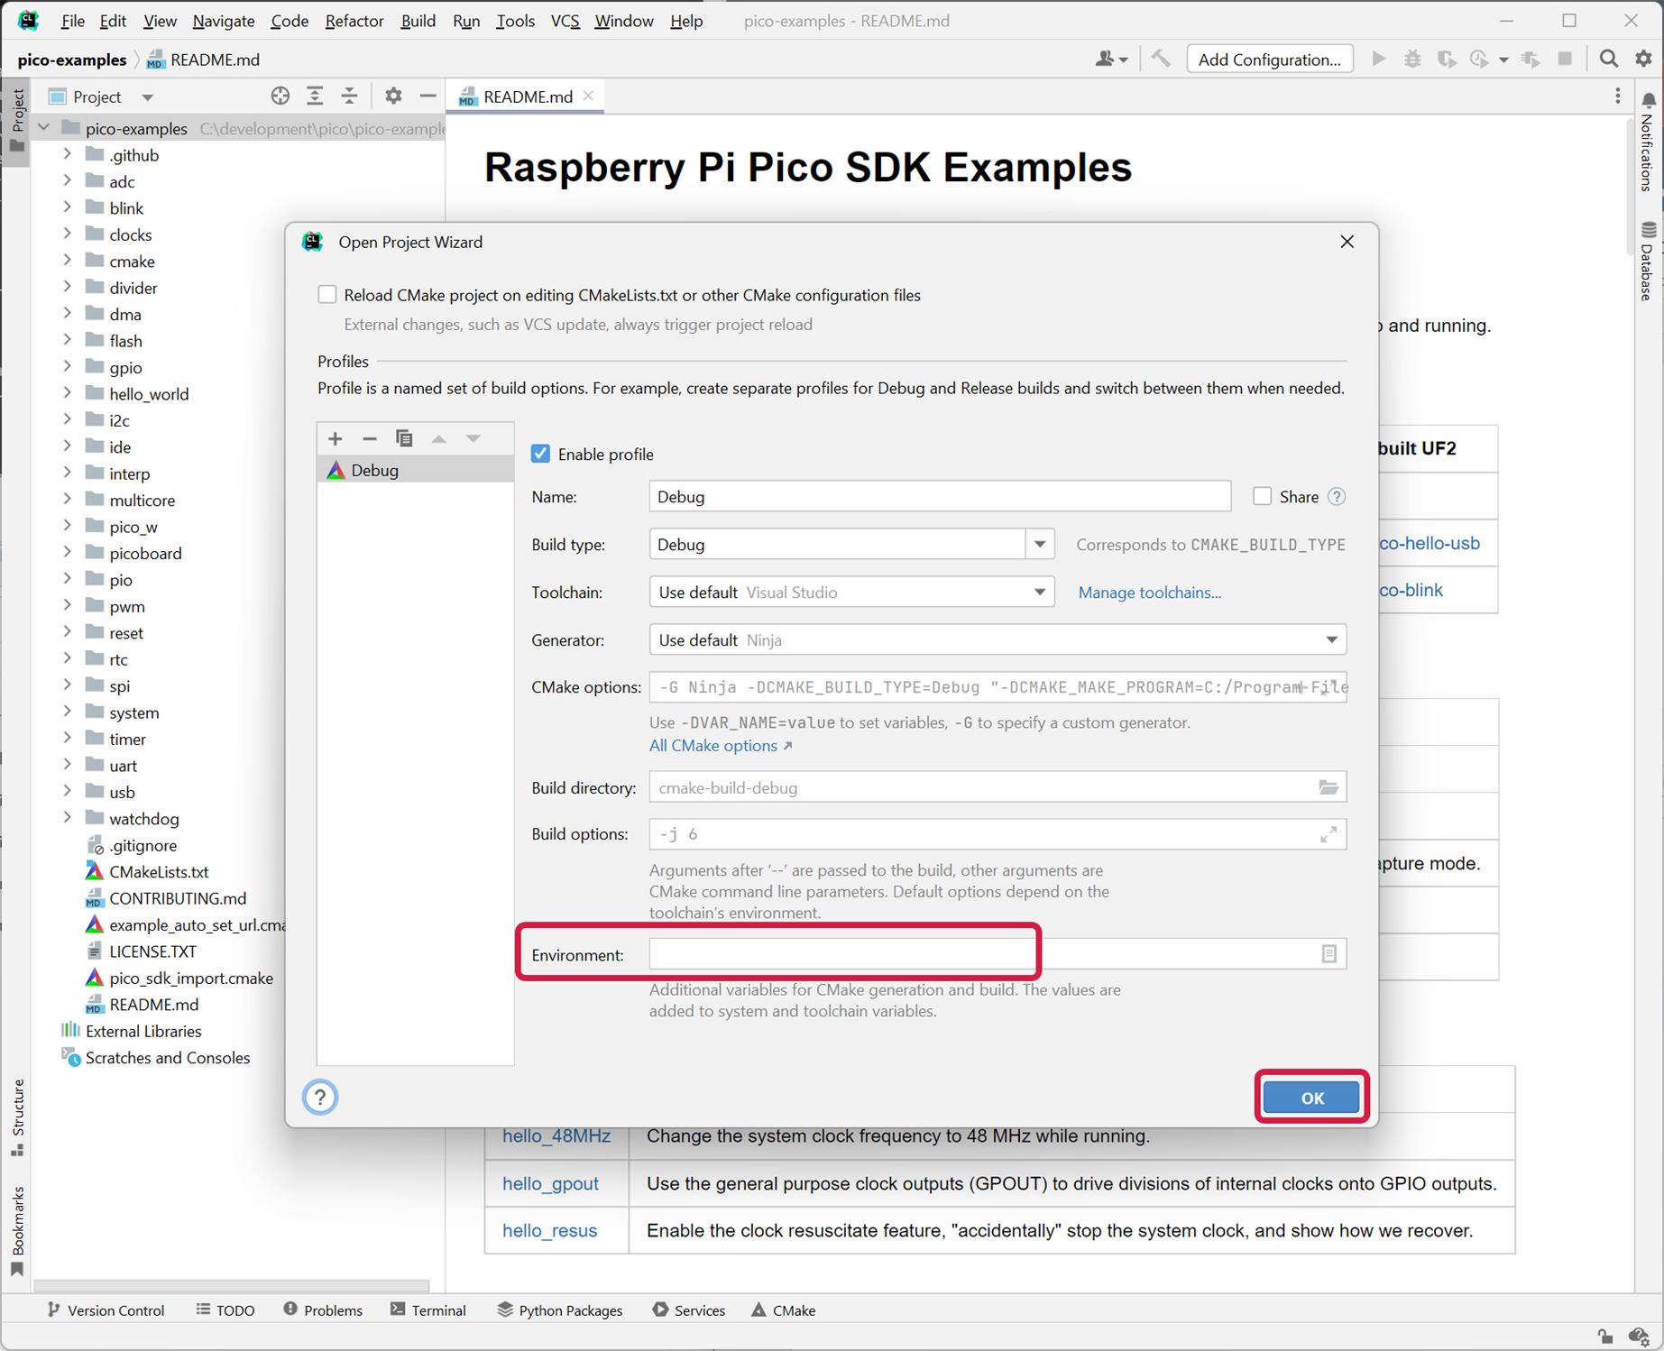Toggle Reload CMake project on editing checkbox
Viewport: 1664px width, 1351px height.
point(327,295)
